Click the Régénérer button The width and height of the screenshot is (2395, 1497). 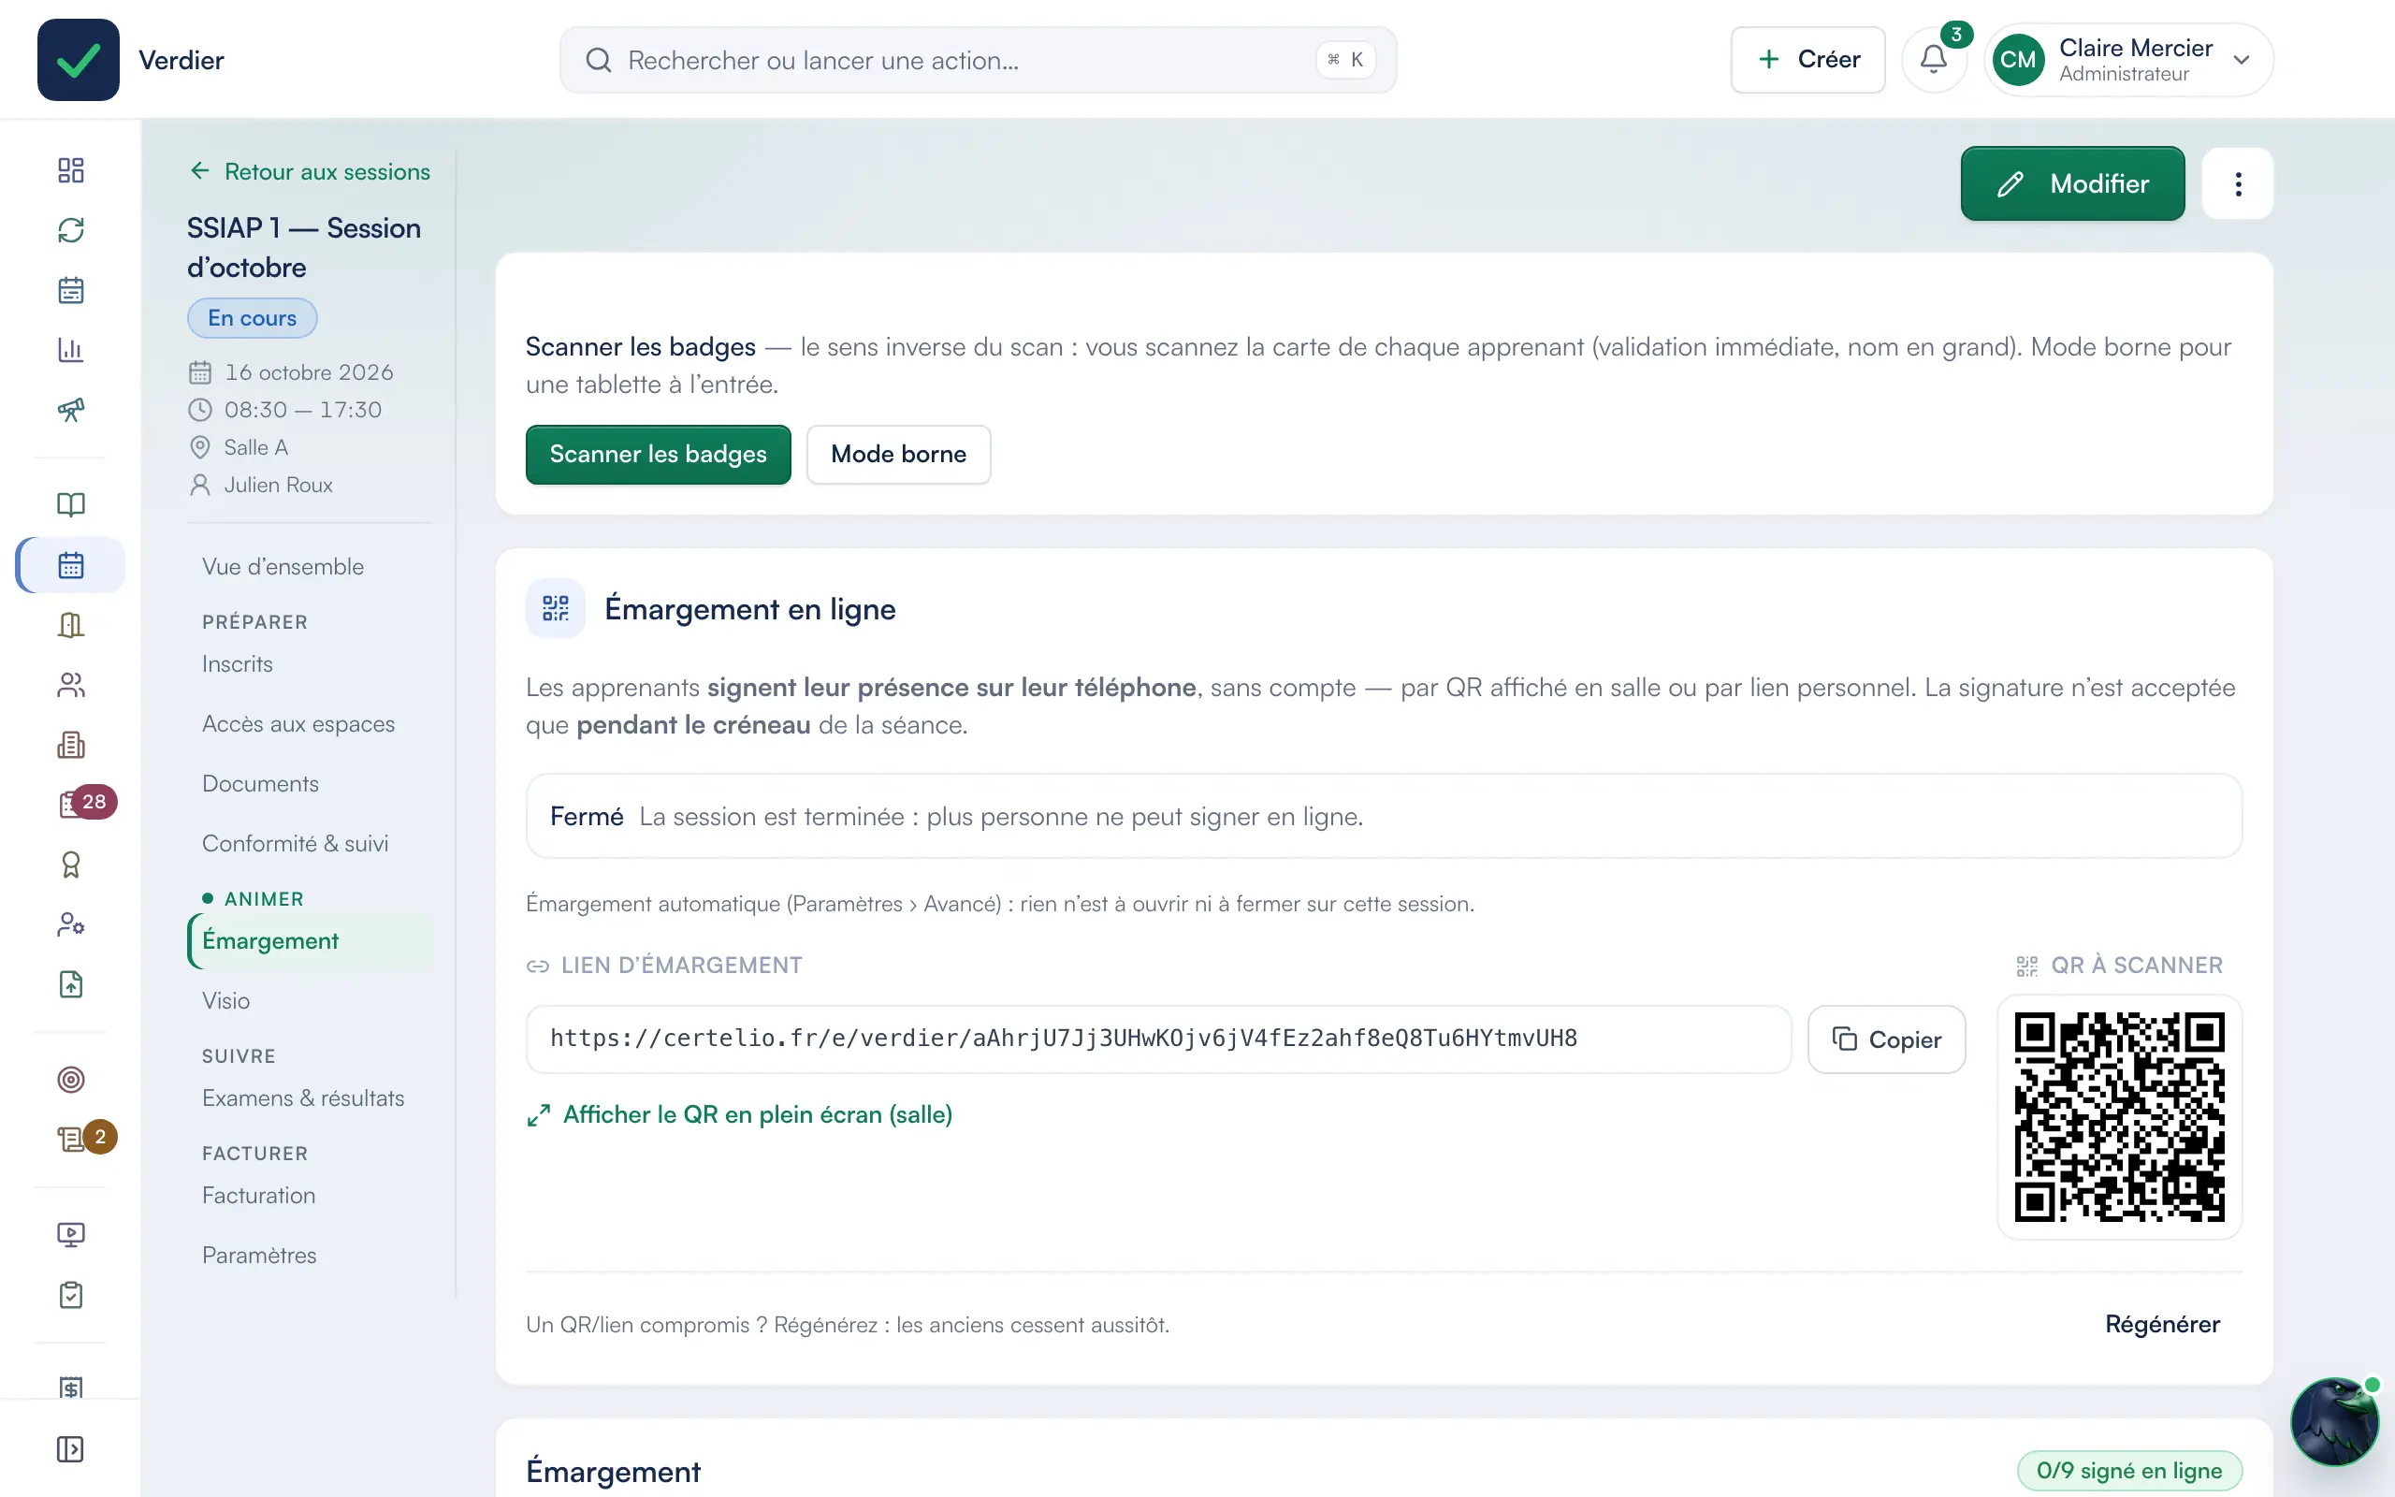point(2162,1325)
